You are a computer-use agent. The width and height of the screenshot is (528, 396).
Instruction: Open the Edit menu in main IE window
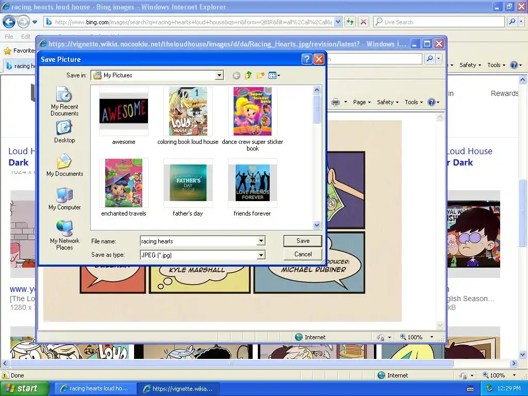[26, 37]
